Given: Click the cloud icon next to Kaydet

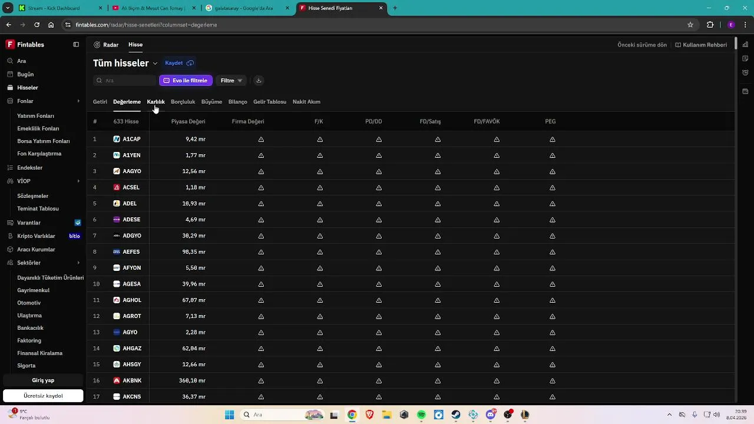Looking at the screenshot, I should tap(190, 63).
